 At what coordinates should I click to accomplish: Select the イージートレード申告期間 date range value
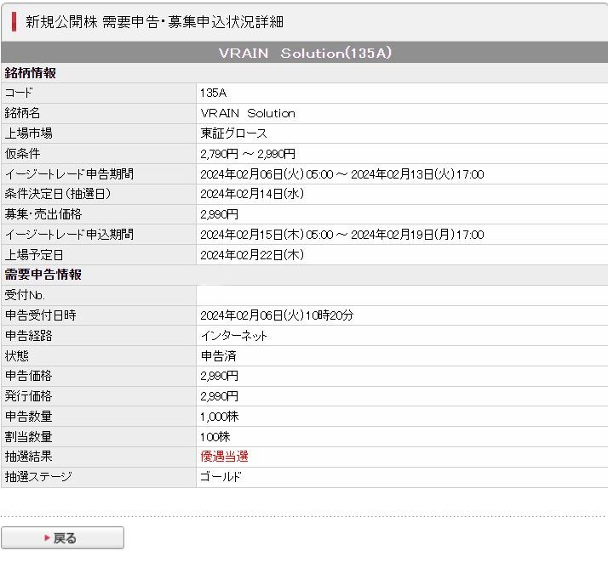coord(342,174)
